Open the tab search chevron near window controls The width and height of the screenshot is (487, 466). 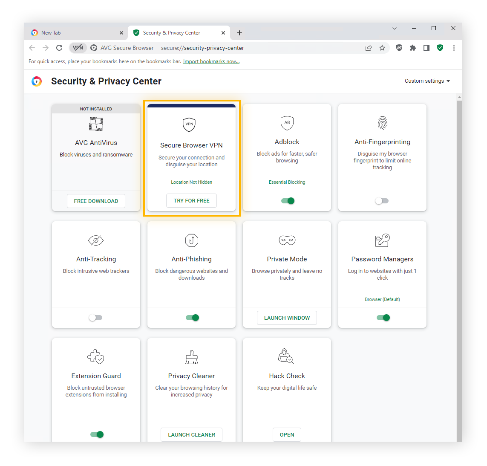click(394, 28)
